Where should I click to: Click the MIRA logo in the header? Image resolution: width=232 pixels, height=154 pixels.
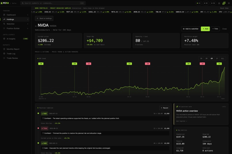tap(5, 3)
